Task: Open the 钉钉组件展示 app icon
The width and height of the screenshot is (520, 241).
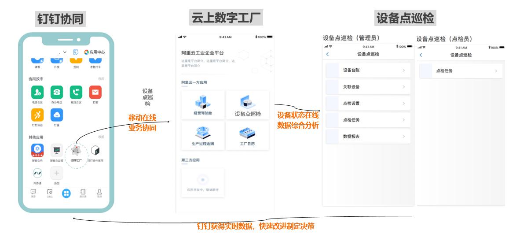Action: pyautogui.click(x=95, y=150)
